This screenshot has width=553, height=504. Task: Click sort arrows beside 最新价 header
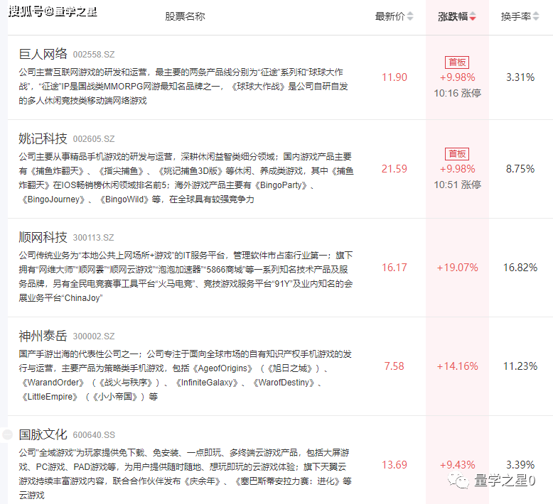410,16
